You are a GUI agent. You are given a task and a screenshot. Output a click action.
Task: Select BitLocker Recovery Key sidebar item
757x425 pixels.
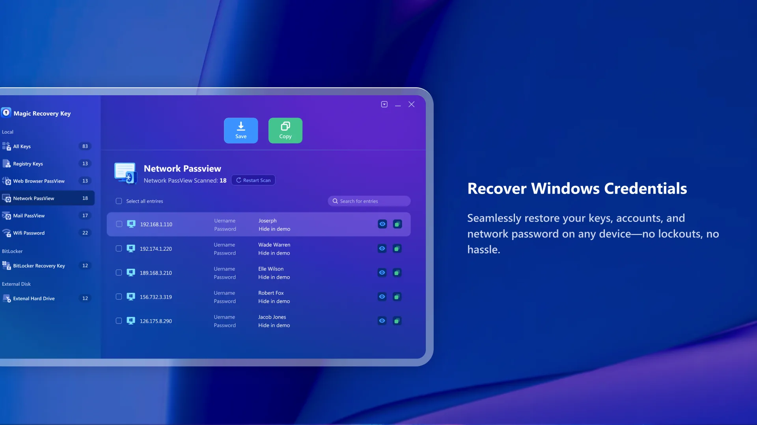click(39, 266)
